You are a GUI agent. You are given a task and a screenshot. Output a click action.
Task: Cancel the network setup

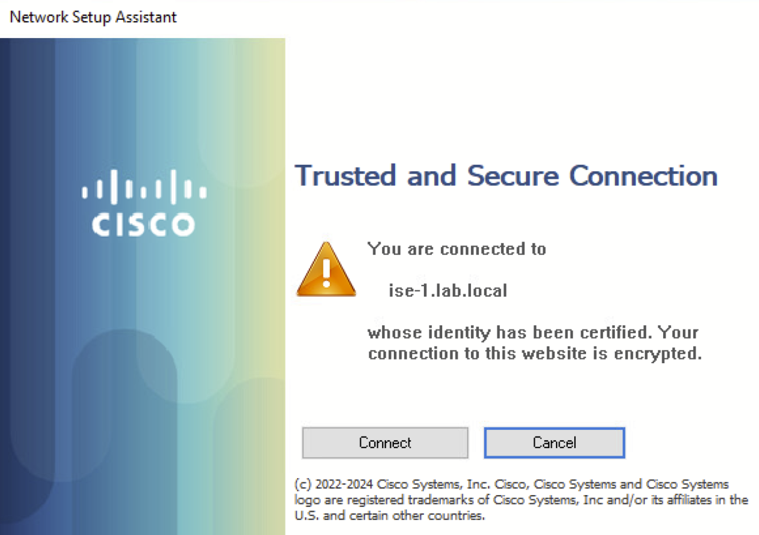coord(554,443)
